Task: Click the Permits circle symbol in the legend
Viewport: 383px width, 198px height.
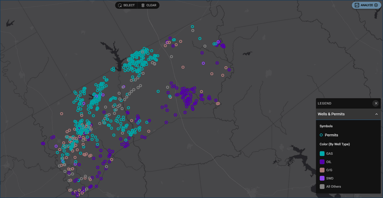Action: pyautogui.click(x=321, y=135)
